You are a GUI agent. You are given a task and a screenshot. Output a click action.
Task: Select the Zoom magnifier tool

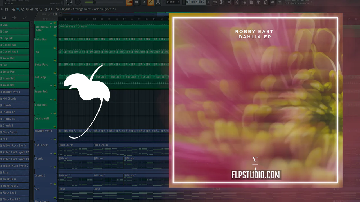pos(45,9)
